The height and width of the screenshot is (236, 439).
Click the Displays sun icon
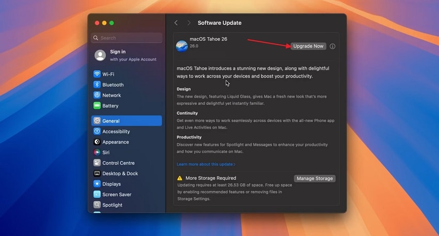tap(97, 184)
